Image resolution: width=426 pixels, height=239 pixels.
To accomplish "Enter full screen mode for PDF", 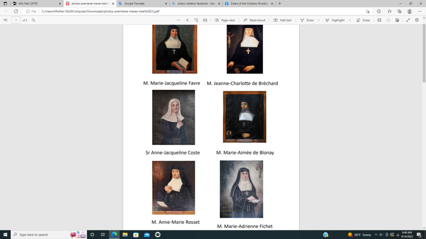I will [408, 20].
